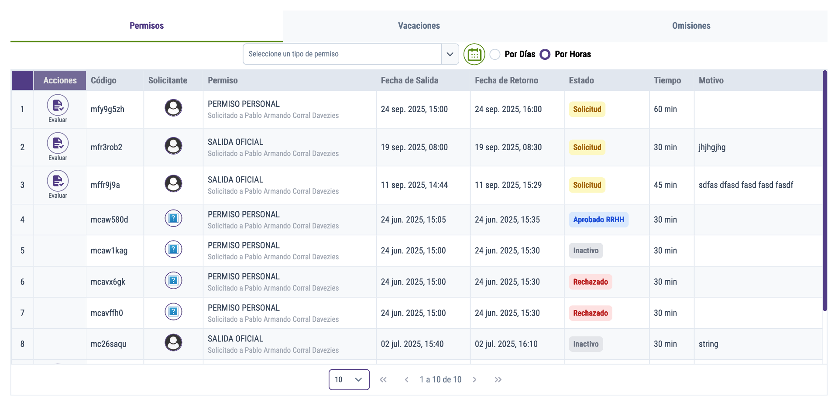Click Evaluar icon for request mfr3rob2

click(x=58, y=144)
